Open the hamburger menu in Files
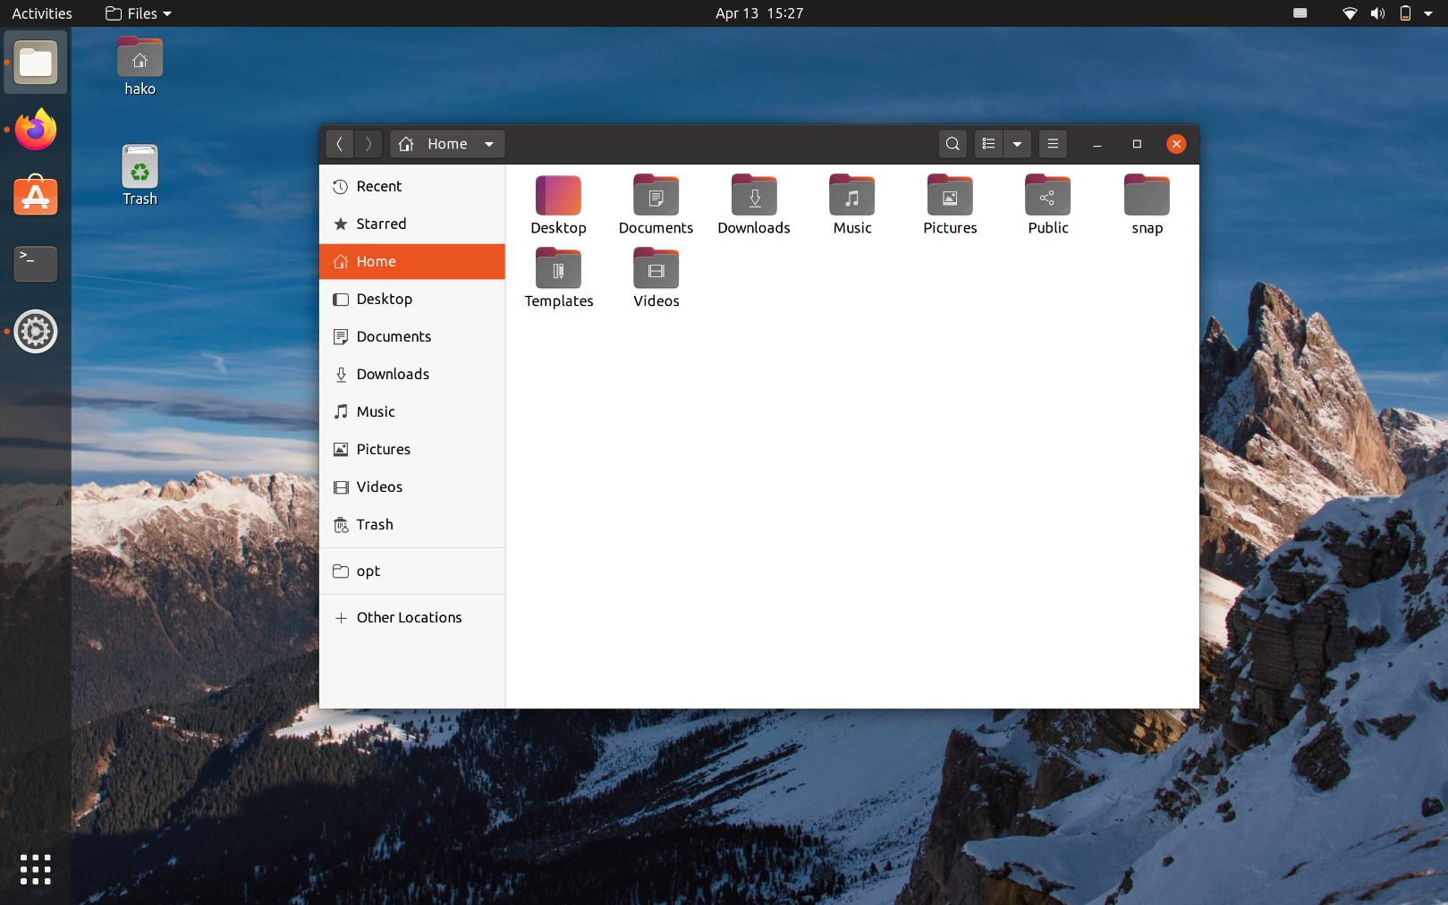The image size is (1448, 905). click(1053, 144)
